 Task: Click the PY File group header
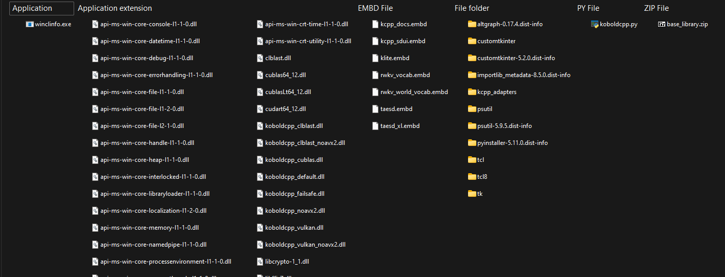click(x=588, y=8)
